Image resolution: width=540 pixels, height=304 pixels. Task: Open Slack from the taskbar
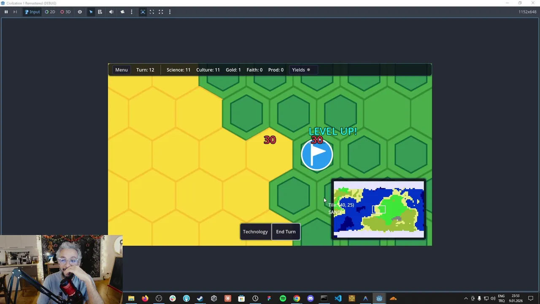pos(173,299)
